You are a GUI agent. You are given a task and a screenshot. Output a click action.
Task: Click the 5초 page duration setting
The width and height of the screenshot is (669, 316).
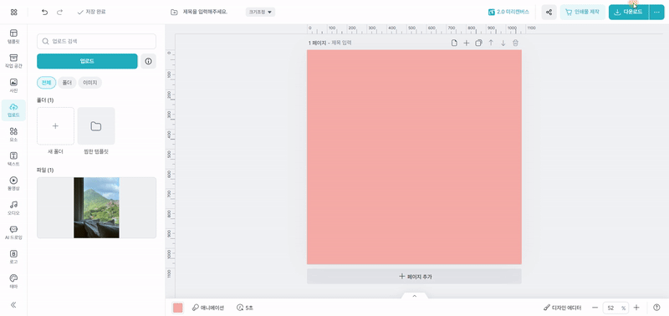[x=245, y=308]
